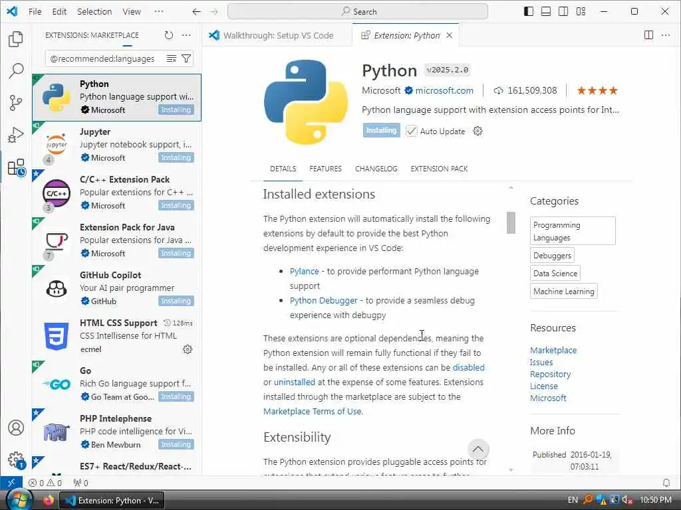Open the License resource link
681x510 pixels.
coord(544,386)
